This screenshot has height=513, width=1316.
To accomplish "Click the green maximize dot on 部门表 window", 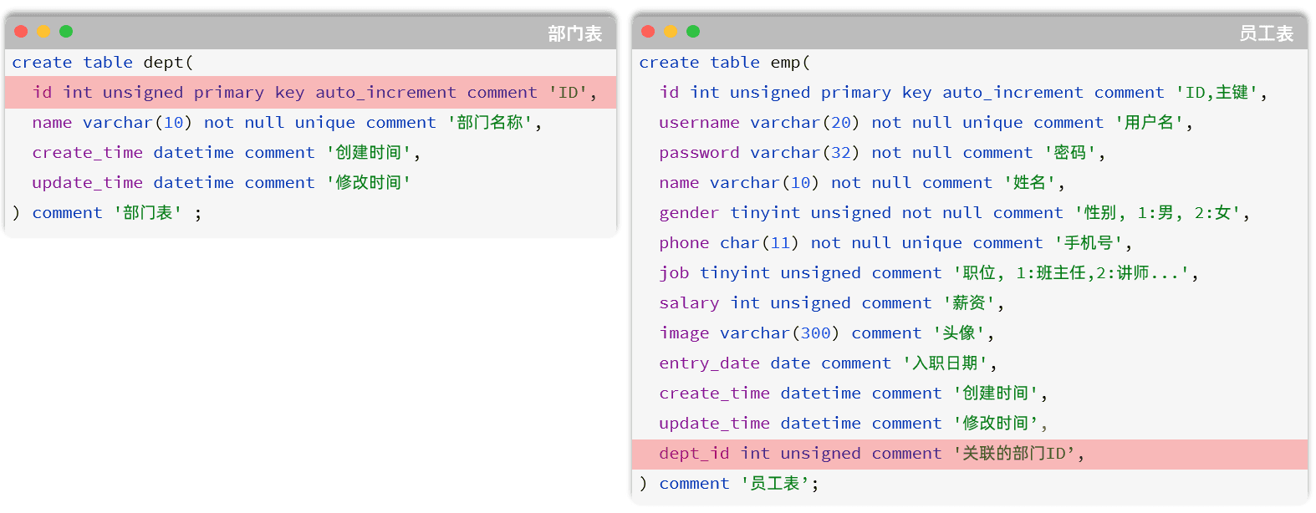I will [x=66, y=32].
